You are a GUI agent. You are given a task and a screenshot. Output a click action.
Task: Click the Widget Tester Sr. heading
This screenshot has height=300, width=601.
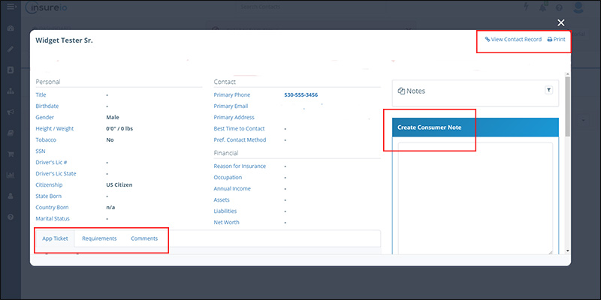pyautogui.click(x=64, y=40)
